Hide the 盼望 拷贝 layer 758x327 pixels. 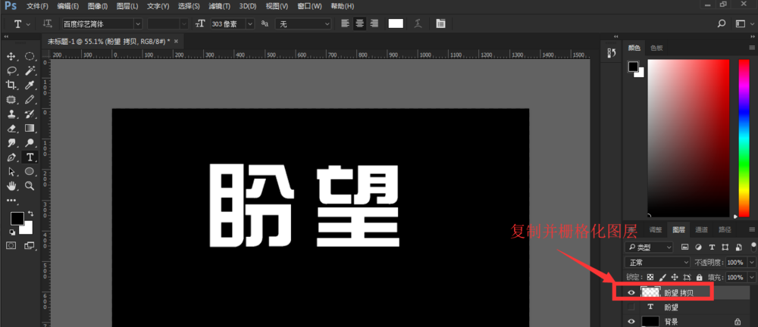pos(631,292)
